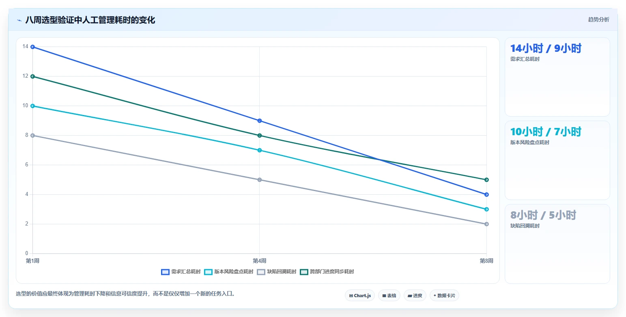626x317 pixels.
Task: Click the cyan 第4周 point at 7
Action: click(x=260, y=150)
